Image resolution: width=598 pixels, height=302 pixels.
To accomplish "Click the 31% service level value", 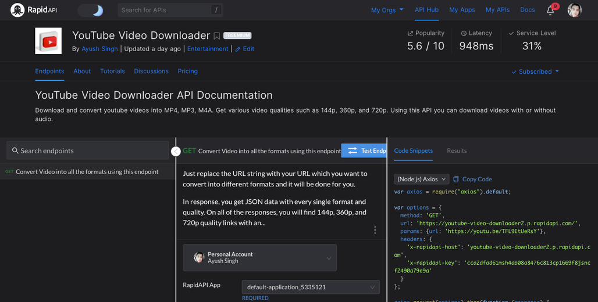I will [x=532, y=46].
